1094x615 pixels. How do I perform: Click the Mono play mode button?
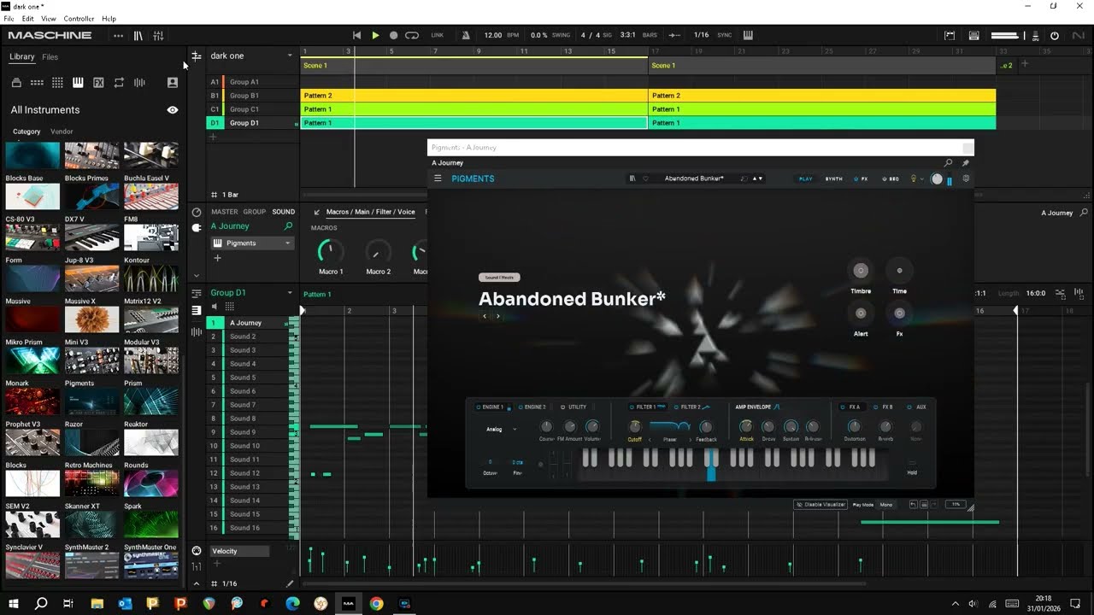886,505
